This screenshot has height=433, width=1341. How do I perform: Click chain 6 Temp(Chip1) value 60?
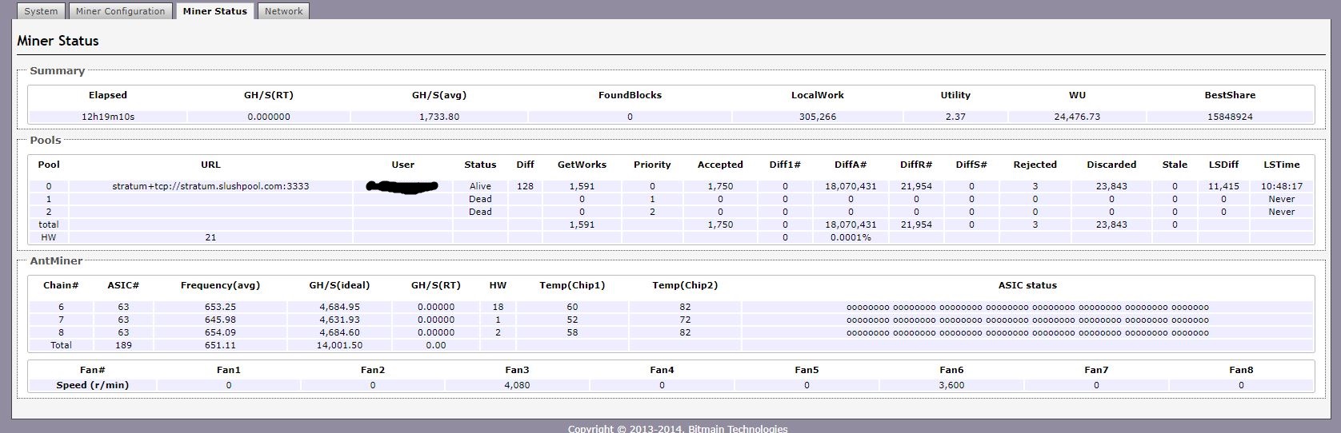(572, 307)
